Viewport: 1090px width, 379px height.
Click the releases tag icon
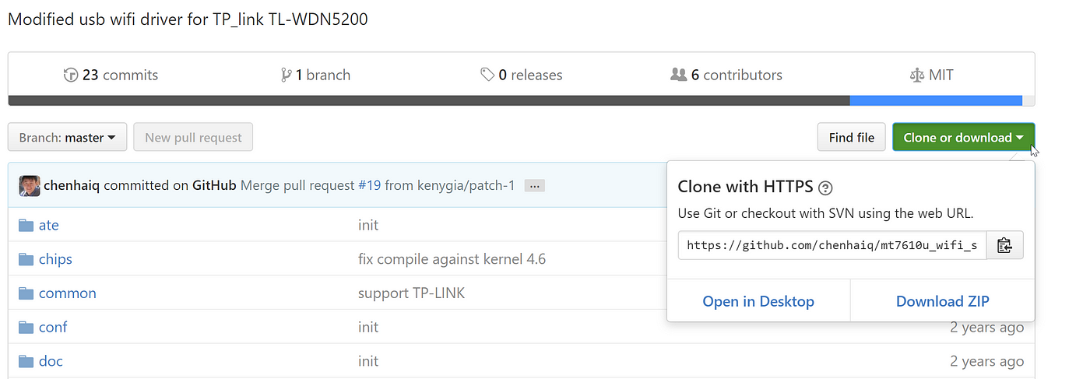(x=487, y=75)
